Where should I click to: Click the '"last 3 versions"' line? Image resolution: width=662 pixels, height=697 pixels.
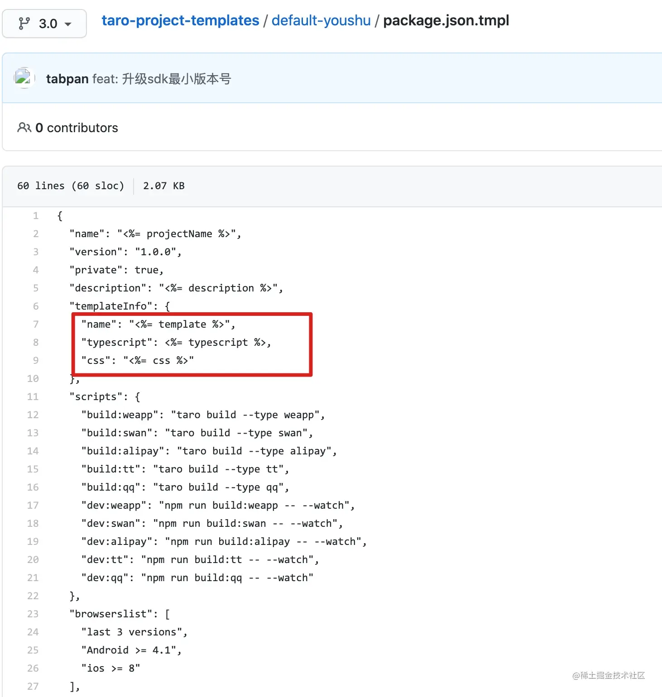134,632
